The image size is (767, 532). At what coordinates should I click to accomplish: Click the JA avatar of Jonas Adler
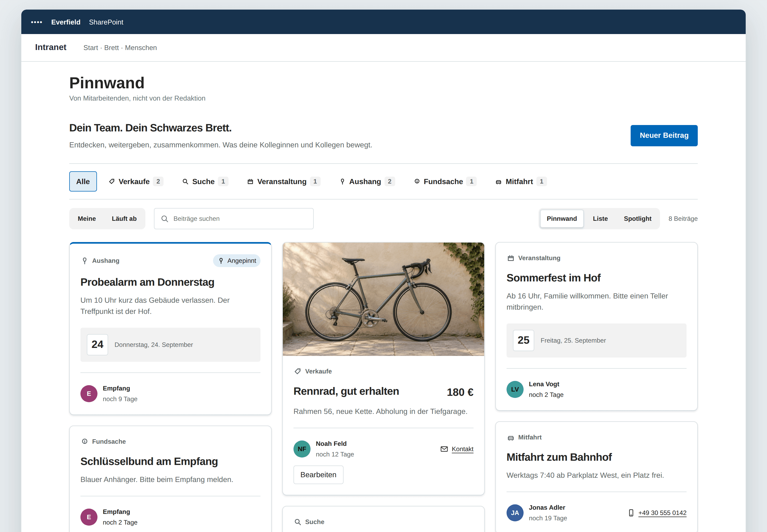click(x=515, y=513)
